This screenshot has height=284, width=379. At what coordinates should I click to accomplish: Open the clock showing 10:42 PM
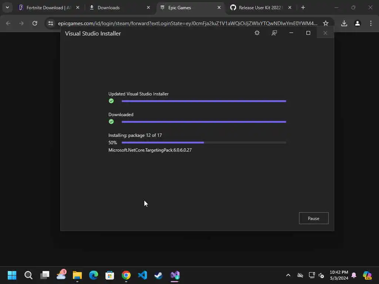pos(339,275)
